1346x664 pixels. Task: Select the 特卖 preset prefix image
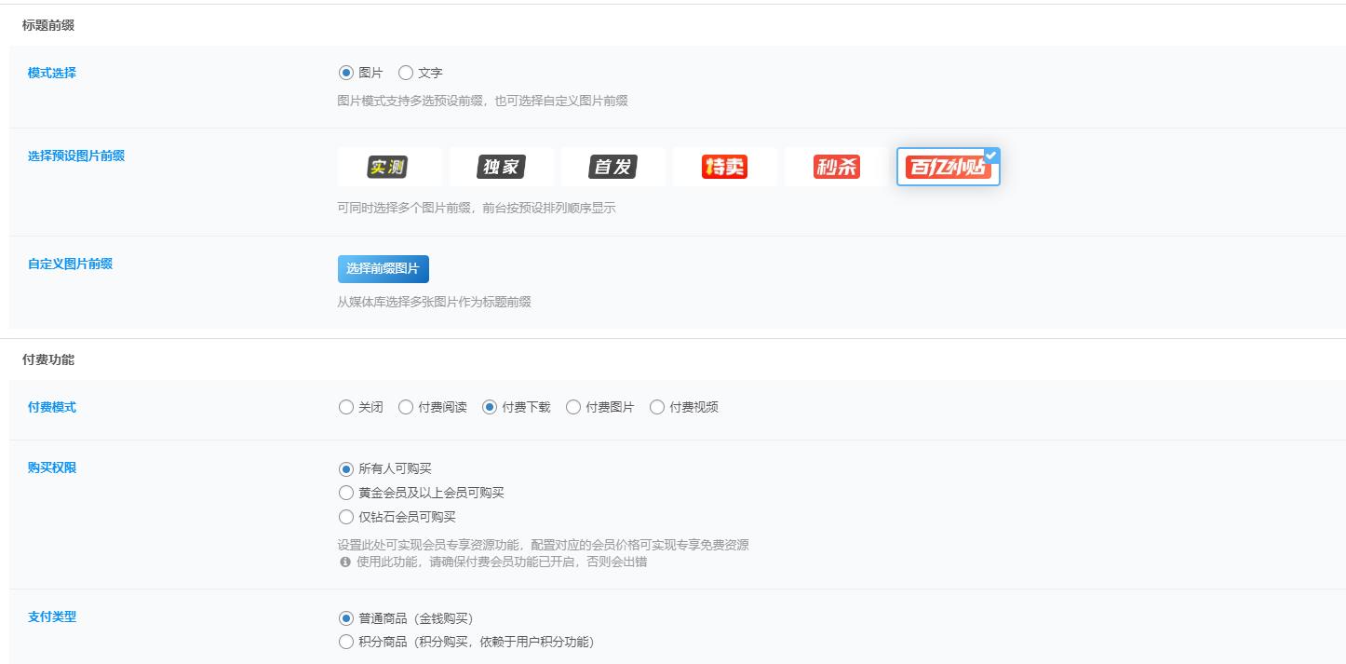point(724,167)
